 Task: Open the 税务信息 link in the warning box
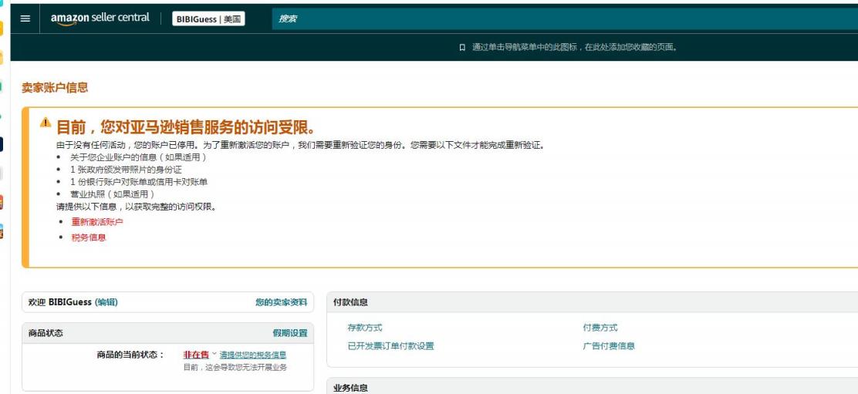click(x=88, y=237)
